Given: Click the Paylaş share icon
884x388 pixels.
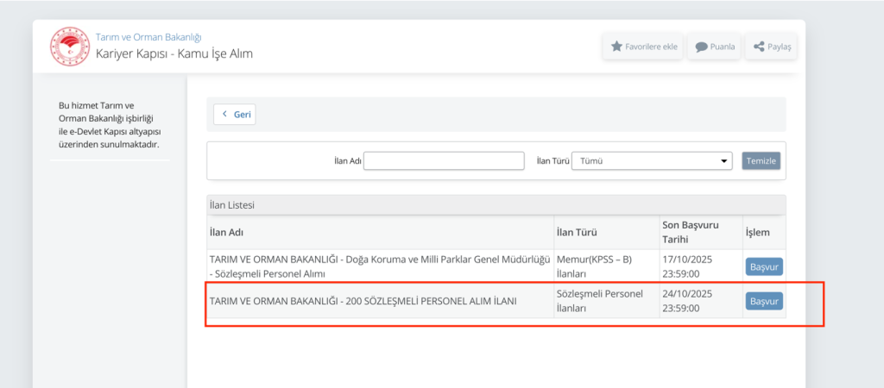Looking at the screenshot, I should tap(759, 47).
